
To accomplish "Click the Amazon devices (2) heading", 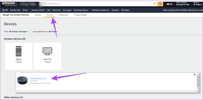I will point(15,39).
